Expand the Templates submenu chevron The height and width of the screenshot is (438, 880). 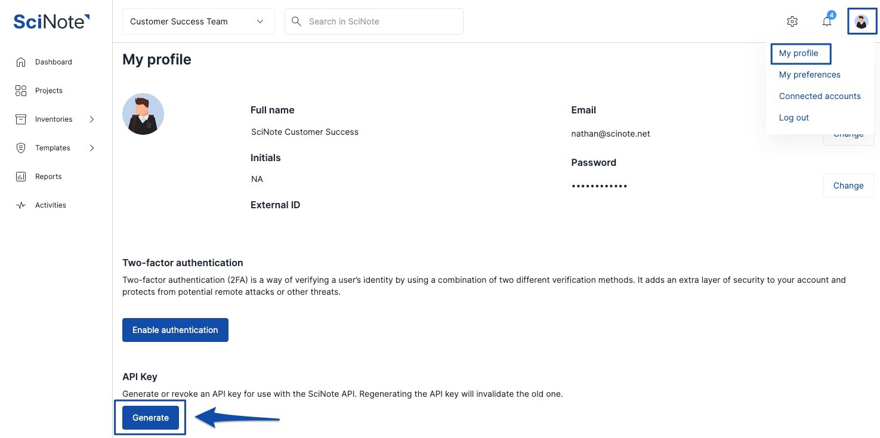coord(92,148)
